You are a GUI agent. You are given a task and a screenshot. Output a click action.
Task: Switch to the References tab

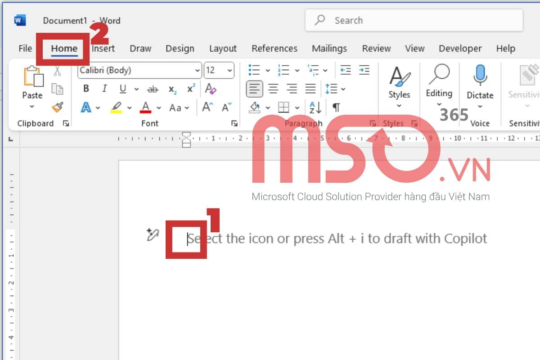coord(274,49)
